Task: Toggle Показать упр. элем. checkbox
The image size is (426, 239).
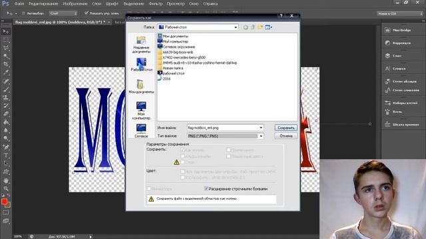Action: (x=87, y=13)
